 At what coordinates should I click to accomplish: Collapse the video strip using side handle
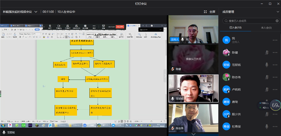165,76
